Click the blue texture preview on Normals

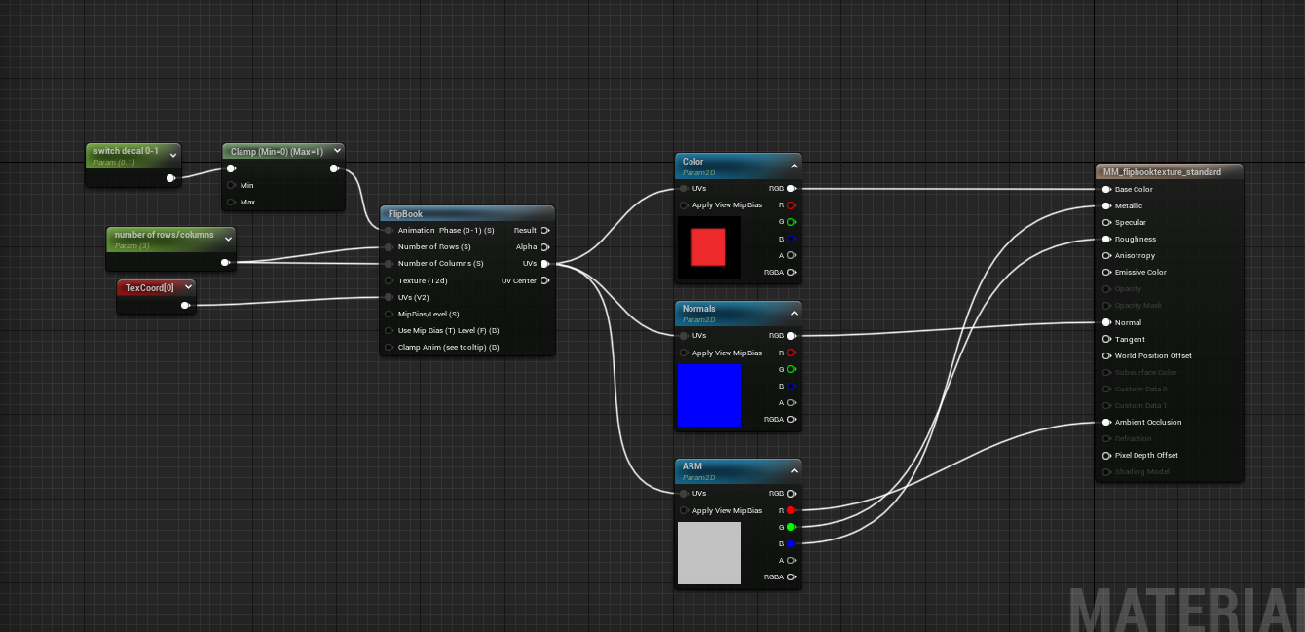pyautogui.click(x=709, y=393)
